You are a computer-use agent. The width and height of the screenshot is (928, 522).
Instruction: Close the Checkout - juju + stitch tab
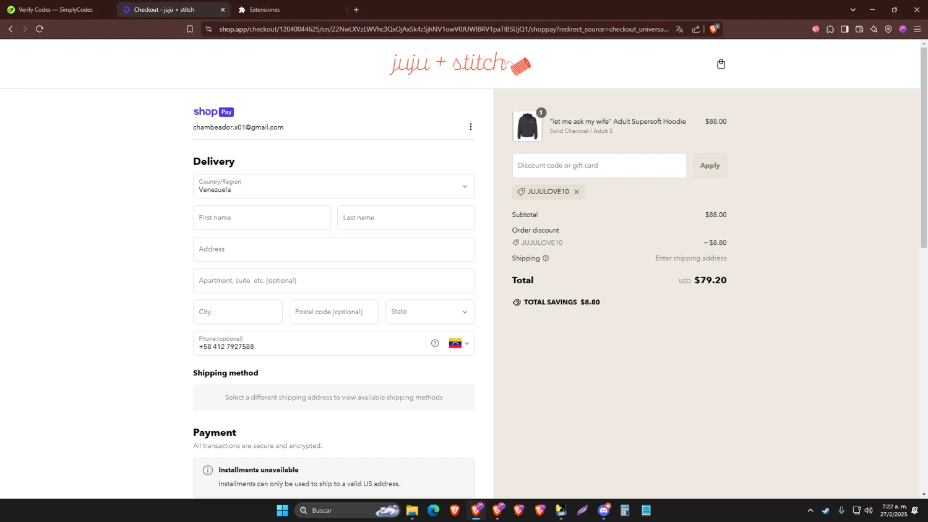pyautogui.click(x=223, y=10)
